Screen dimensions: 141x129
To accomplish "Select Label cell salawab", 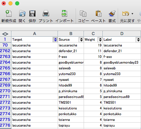I will click(122, 68).
